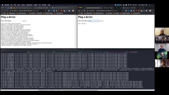Switch to the MVC Proof of Concept tab
Image resolution: width=169 pixels, height=95 pixels.
click(22, 8)
